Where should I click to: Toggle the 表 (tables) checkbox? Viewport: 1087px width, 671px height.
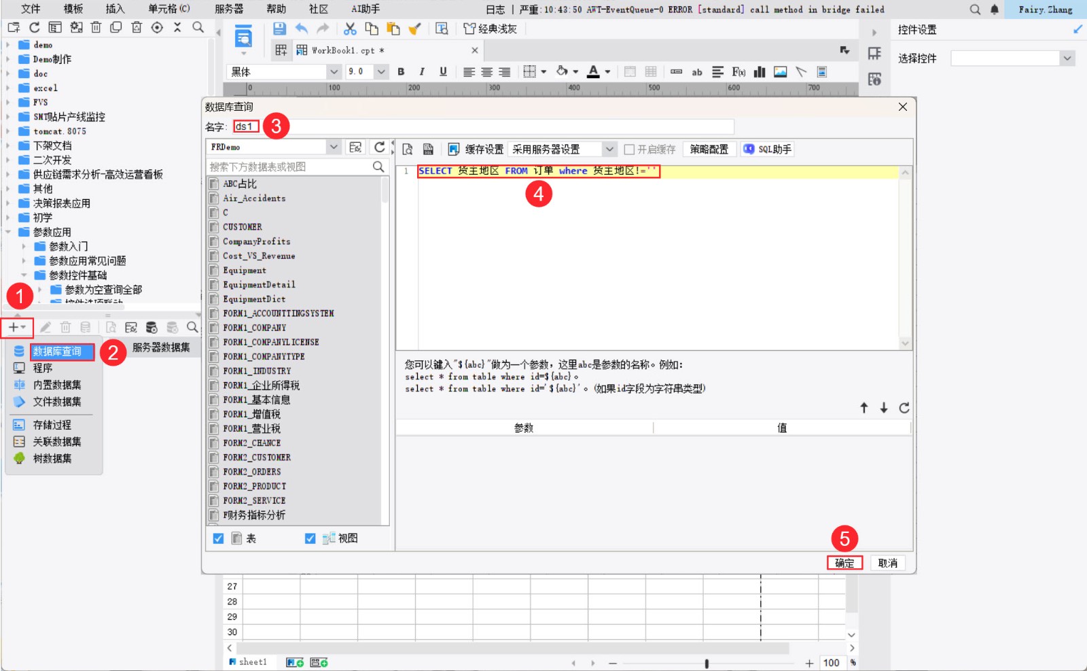click(218, 538)
